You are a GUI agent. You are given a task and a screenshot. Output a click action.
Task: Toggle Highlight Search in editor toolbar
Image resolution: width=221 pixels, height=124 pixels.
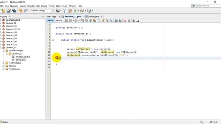(94, 21)
